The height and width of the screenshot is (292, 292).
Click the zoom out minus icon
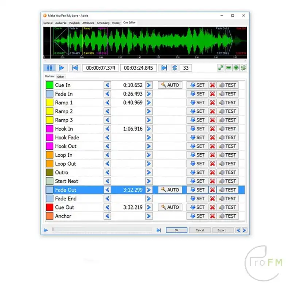tap(229, 68)
